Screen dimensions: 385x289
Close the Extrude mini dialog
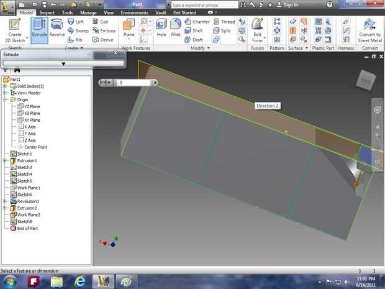pyautogui.click(x=116, y=53)
